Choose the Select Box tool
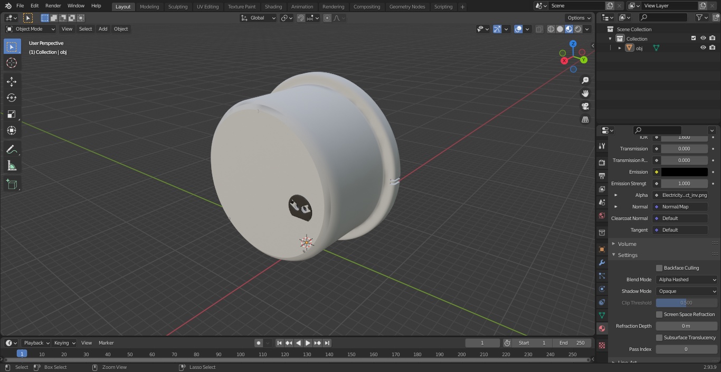 pos(12,46)
